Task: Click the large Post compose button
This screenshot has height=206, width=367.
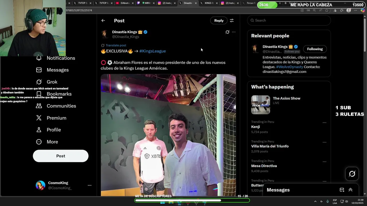Action: coord(61,156)
